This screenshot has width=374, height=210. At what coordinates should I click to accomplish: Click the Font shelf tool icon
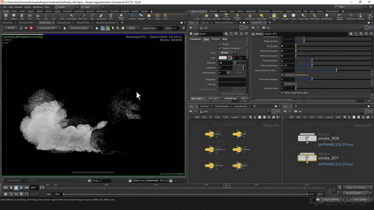(111, 16)
